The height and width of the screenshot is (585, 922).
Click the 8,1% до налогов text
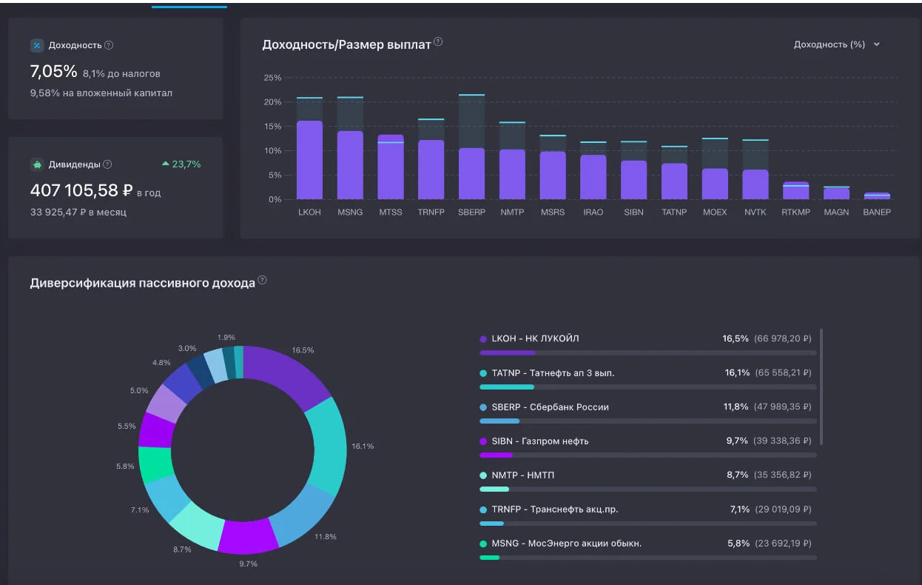click(x=121, y=74)
